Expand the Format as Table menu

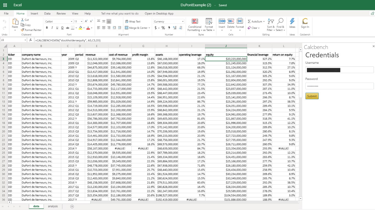coord(209,25)
